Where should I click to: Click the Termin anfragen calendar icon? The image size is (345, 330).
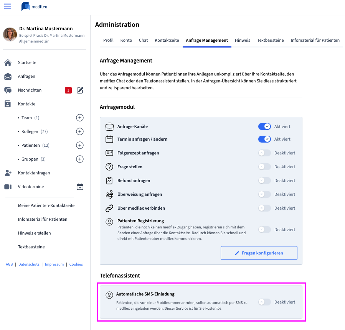click(x=109, y=139)
